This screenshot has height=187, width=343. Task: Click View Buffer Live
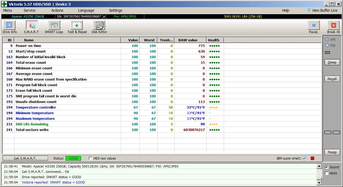pos(322,10)
